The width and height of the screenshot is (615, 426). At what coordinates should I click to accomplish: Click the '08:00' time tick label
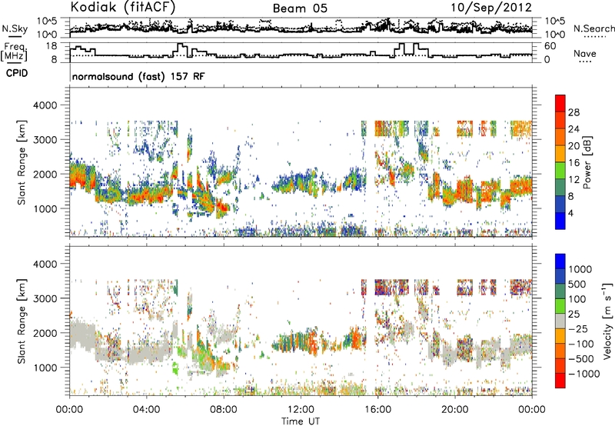pos(224,410)
